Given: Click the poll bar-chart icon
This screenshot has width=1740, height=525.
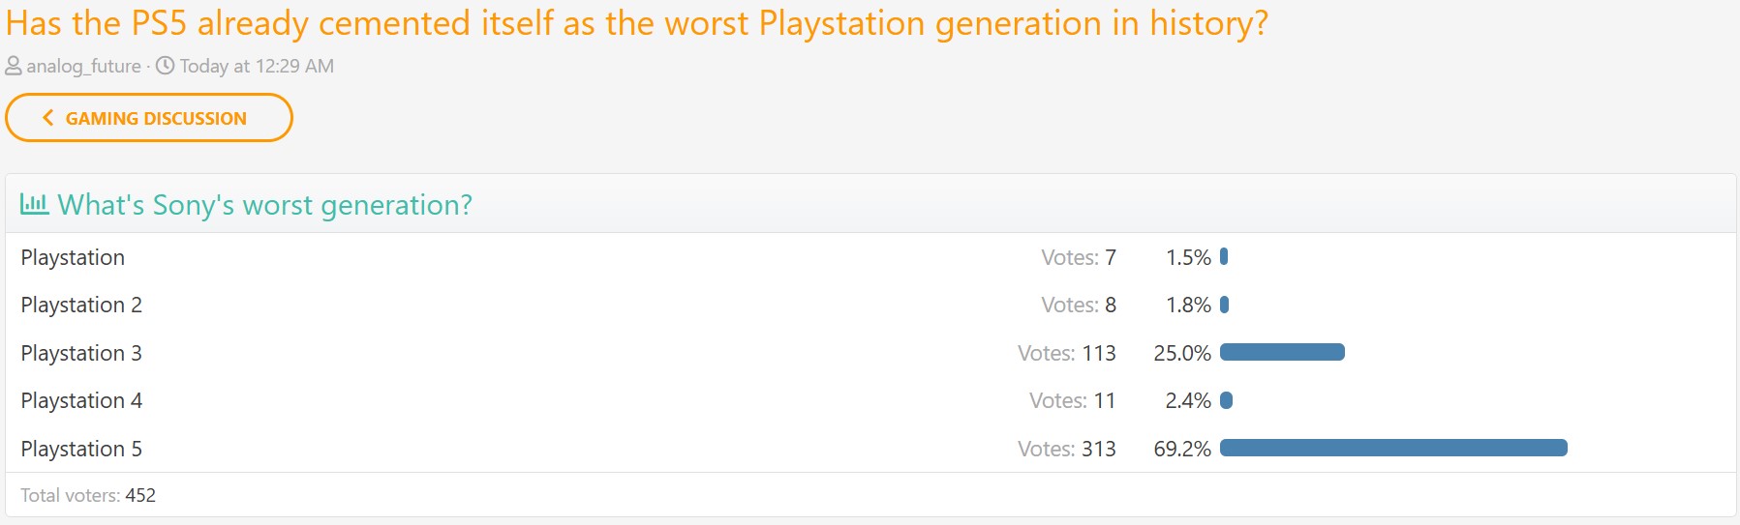Looking at the screenshot, I should (35, 204).
